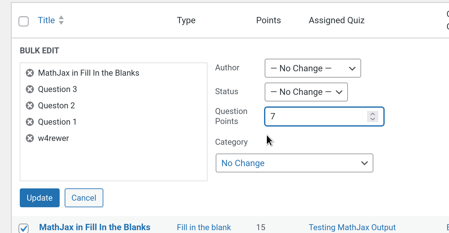Uncheck the MathJax in Fill In the Blanks row

click(24, 228)
